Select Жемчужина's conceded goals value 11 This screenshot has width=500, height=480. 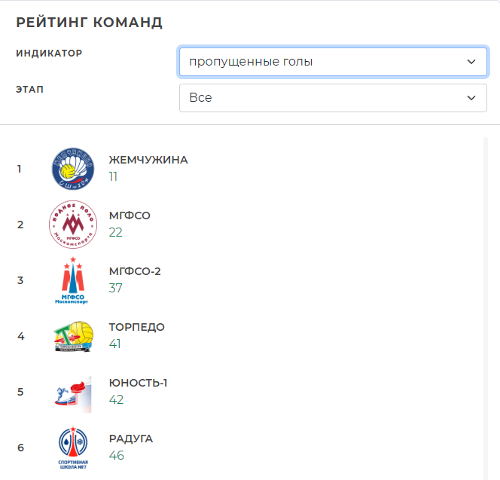113,176
